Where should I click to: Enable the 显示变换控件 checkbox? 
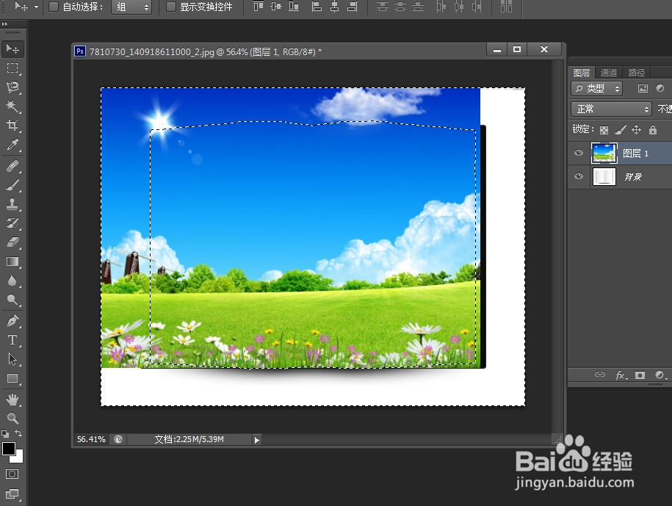point(171,7)
